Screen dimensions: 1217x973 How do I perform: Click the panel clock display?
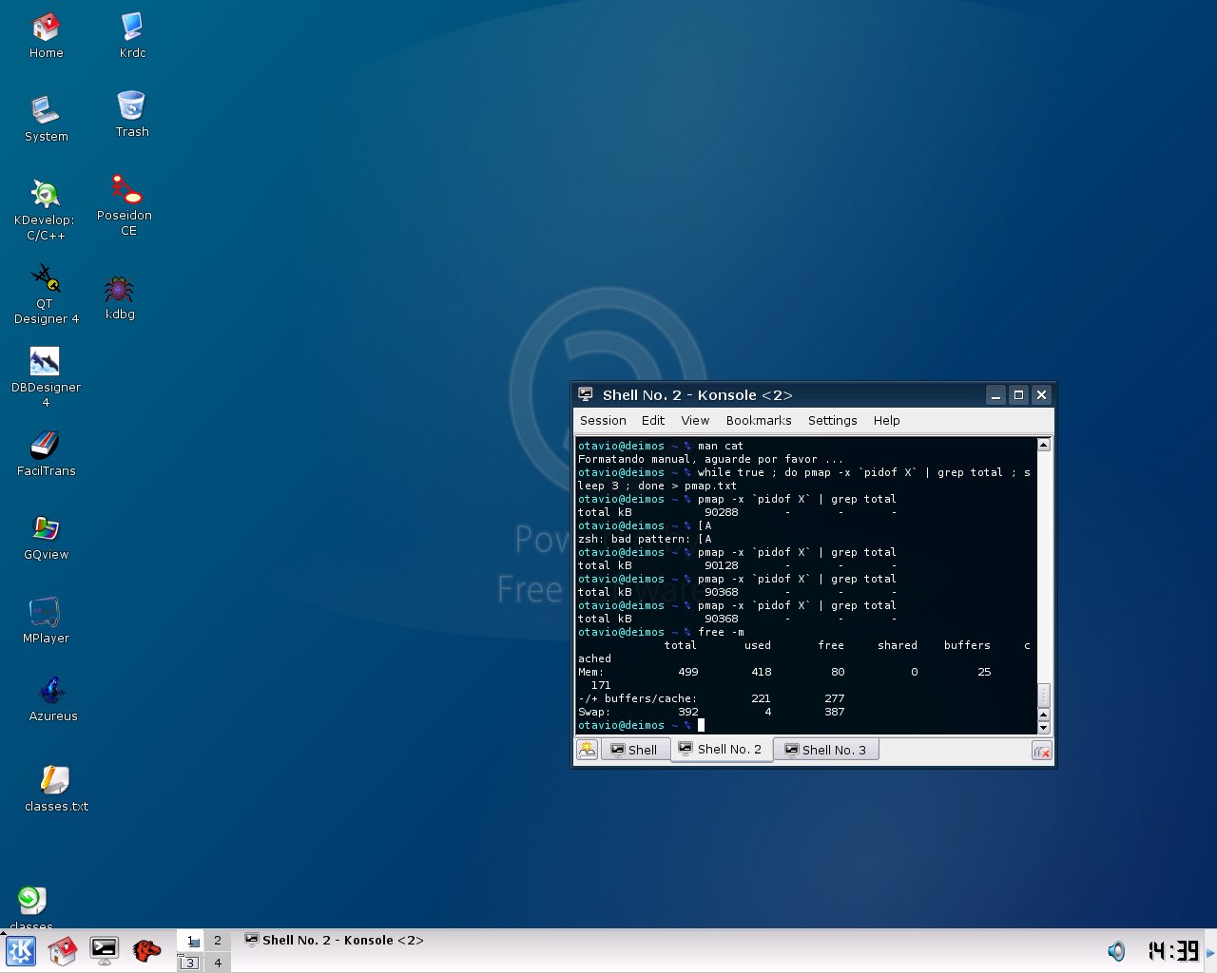1173,950
